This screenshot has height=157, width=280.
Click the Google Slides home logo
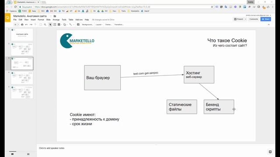coord(8,17)
